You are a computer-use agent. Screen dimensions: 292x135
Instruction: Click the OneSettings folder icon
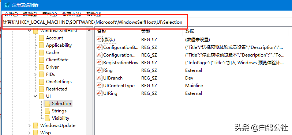[41, 82]
